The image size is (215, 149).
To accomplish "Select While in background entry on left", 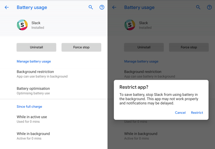I will pyautogui.click(x=54, y=136).
